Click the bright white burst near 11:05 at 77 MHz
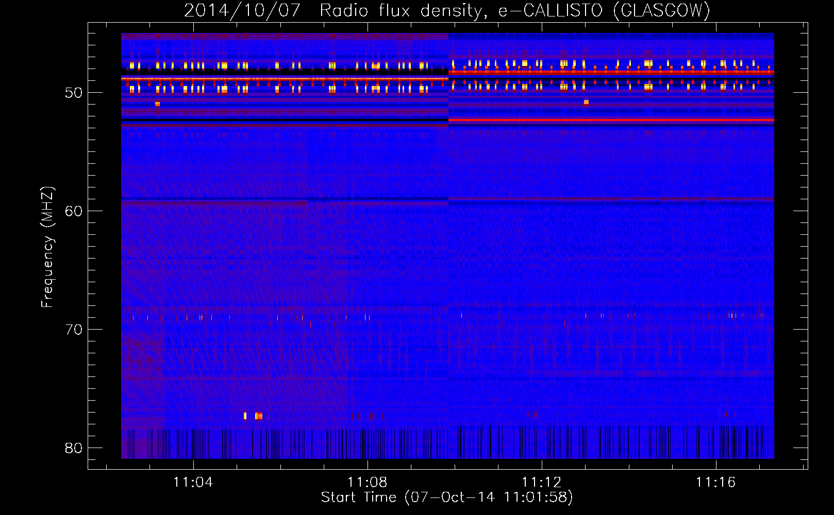 coord(245,416)
